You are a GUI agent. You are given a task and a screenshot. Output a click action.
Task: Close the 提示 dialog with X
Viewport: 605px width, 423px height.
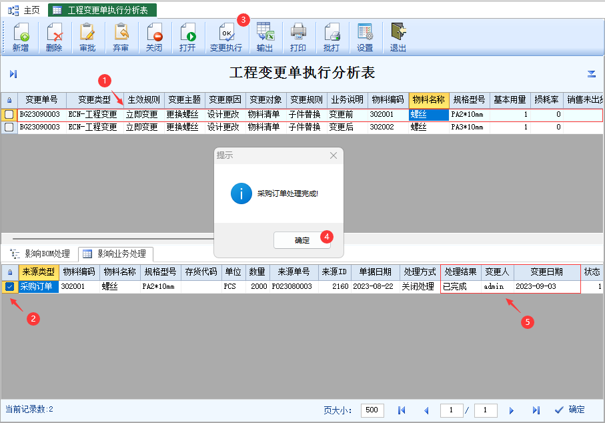[x=334, y=155]
